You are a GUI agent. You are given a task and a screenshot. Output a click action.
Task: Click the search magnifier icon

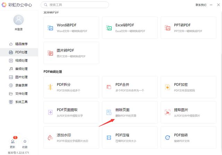coord(45,5)
